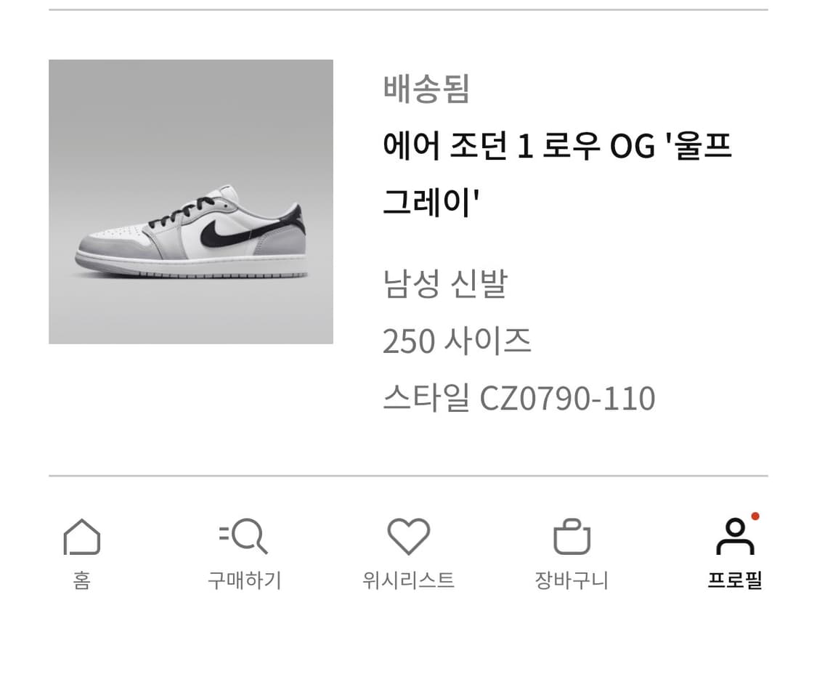This screenshot has width=817, height=674.
Task: Open the 장바구니 shopping bag icon
Action: [x=572, y=537]
